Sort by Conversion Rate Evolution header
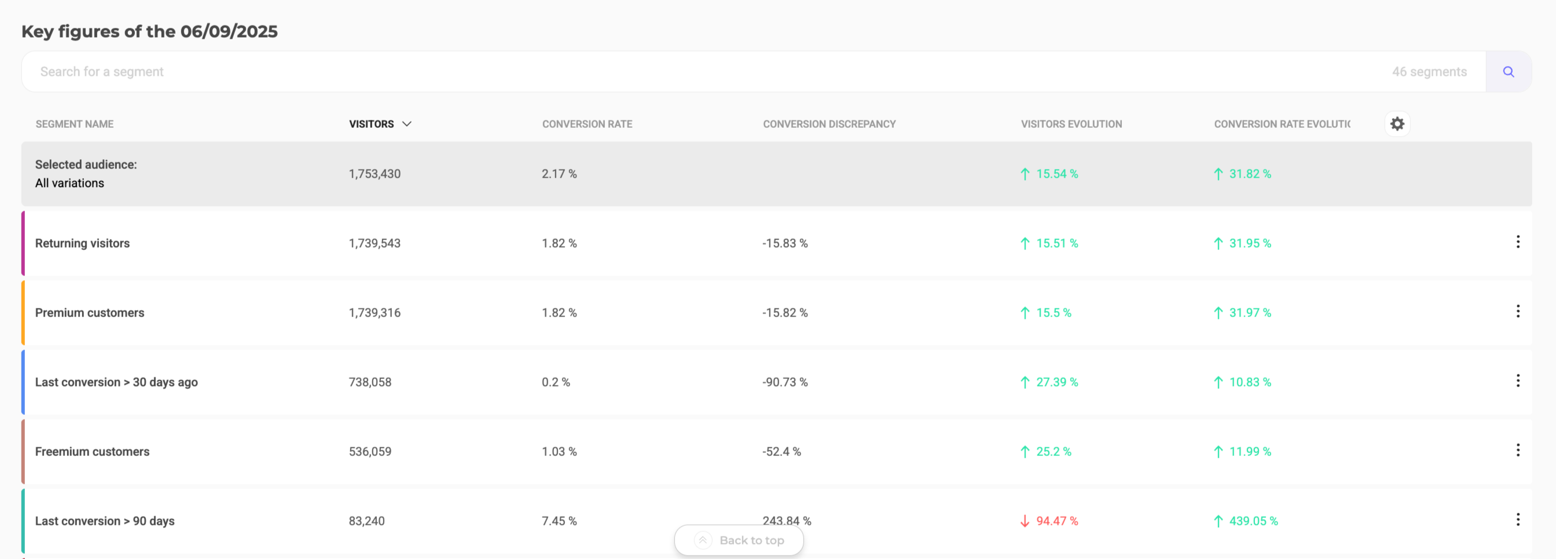The width and height of the screenshot is (1556, 559). [1281, 124]
